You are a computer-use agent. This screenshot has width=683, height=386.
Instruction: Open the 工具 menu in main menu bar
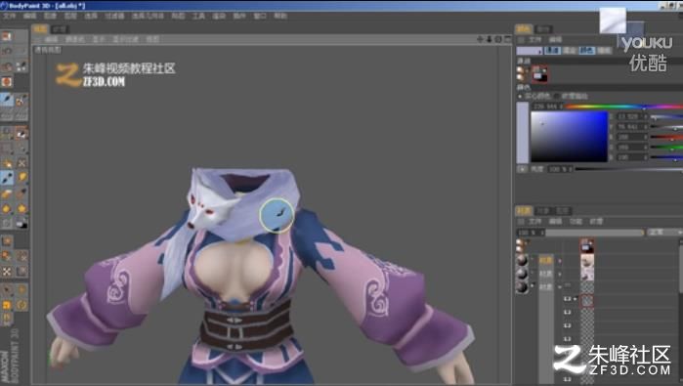pyautogui.click(x=198, y=16)
